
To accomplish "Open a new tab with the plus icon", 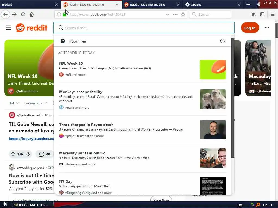I will 248,4.
